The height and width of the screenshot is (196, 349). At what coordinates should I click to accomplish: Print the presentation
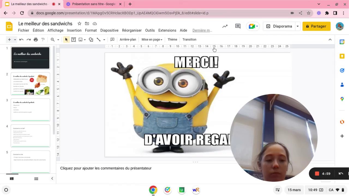[x=36, y=39]
